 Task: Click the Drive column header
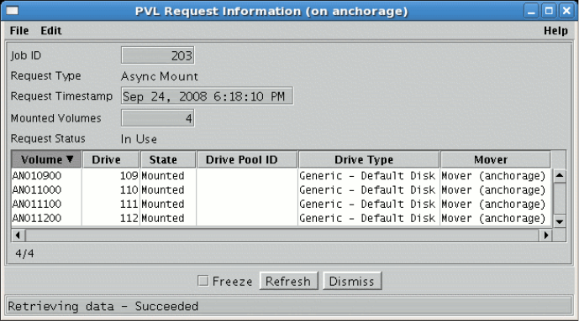[111, 159]
